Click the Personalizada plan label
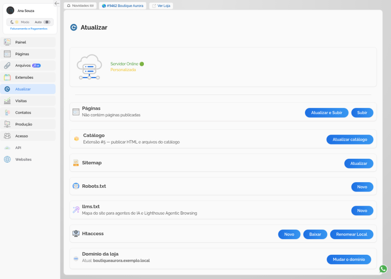The height and width of the screenshot is (279, 391). click(x=123, y=70)
